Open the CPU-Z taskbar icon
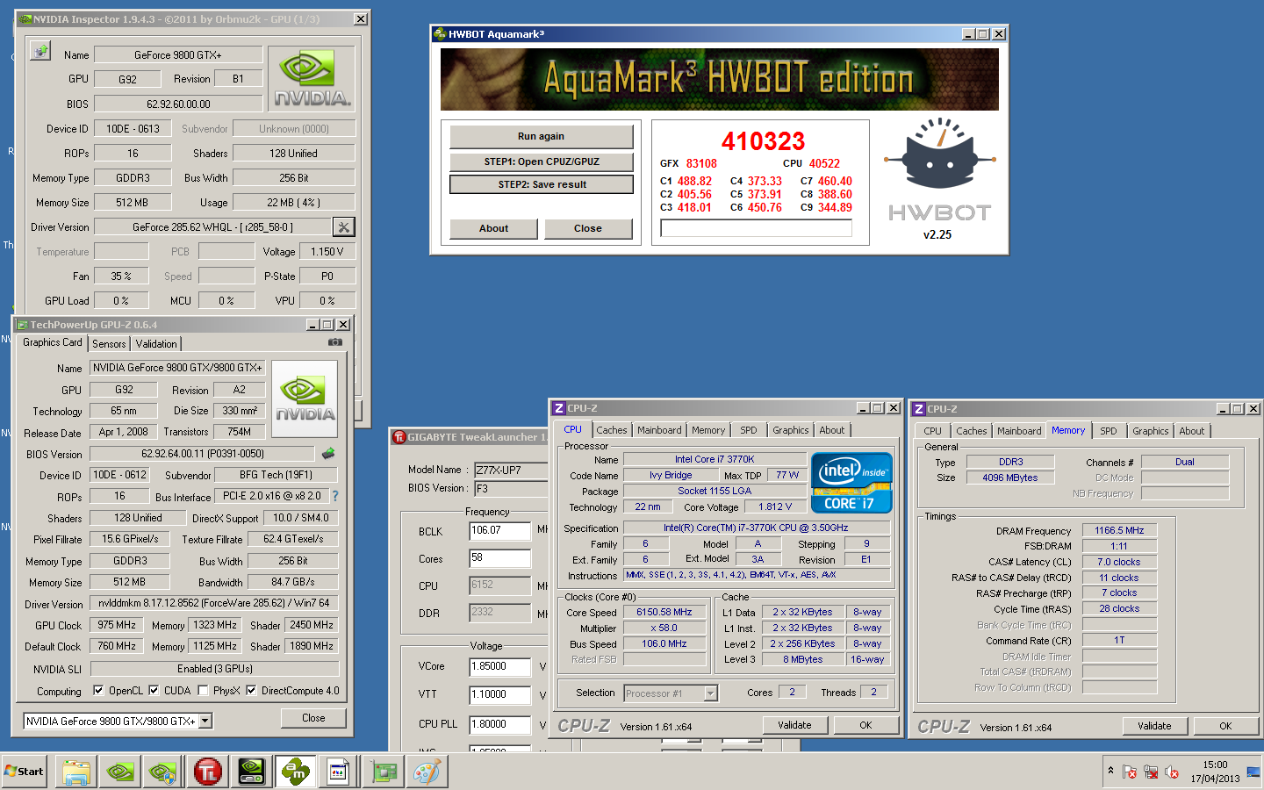The image size is (1264, 790). pyautogui.click(x=339, y=772)
